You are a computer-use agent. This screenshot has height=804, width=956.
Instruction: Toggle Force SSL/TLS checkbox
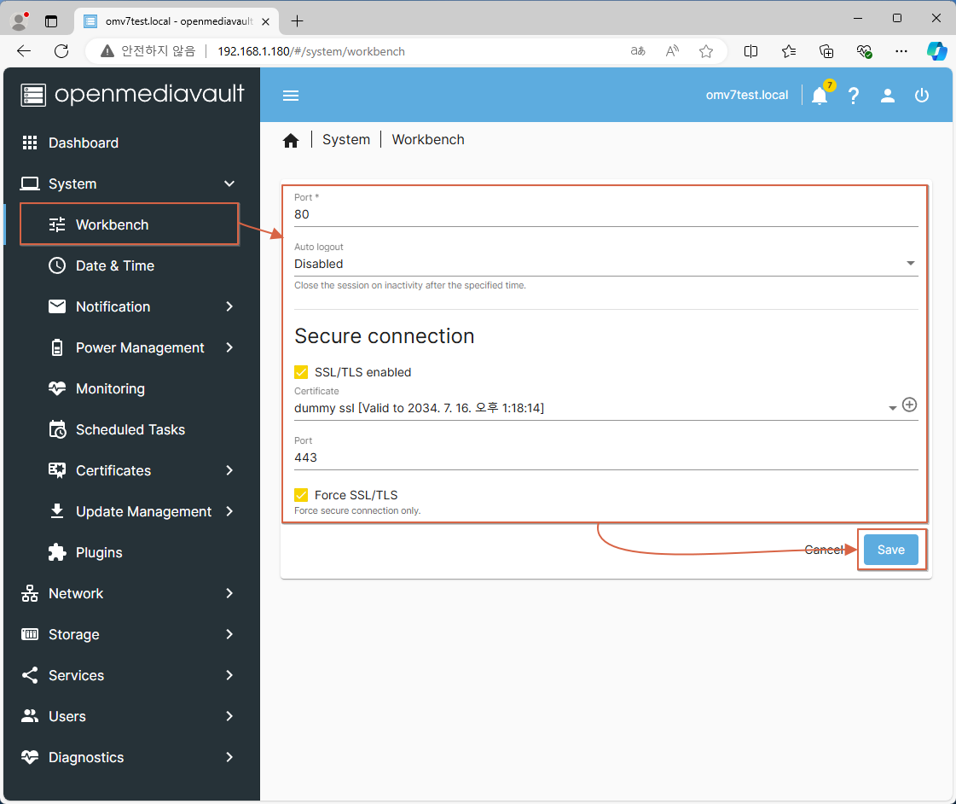click(301, 495)
